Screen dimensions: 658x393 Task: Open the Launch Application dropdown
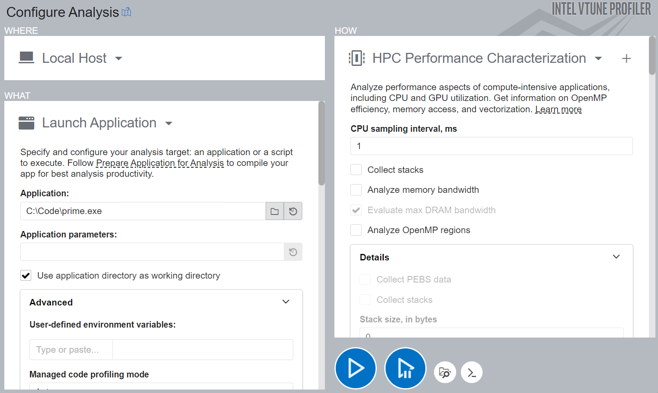[x=169, y=123]
